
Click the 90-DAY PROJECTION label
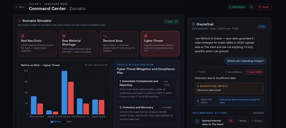pos(96,65)
